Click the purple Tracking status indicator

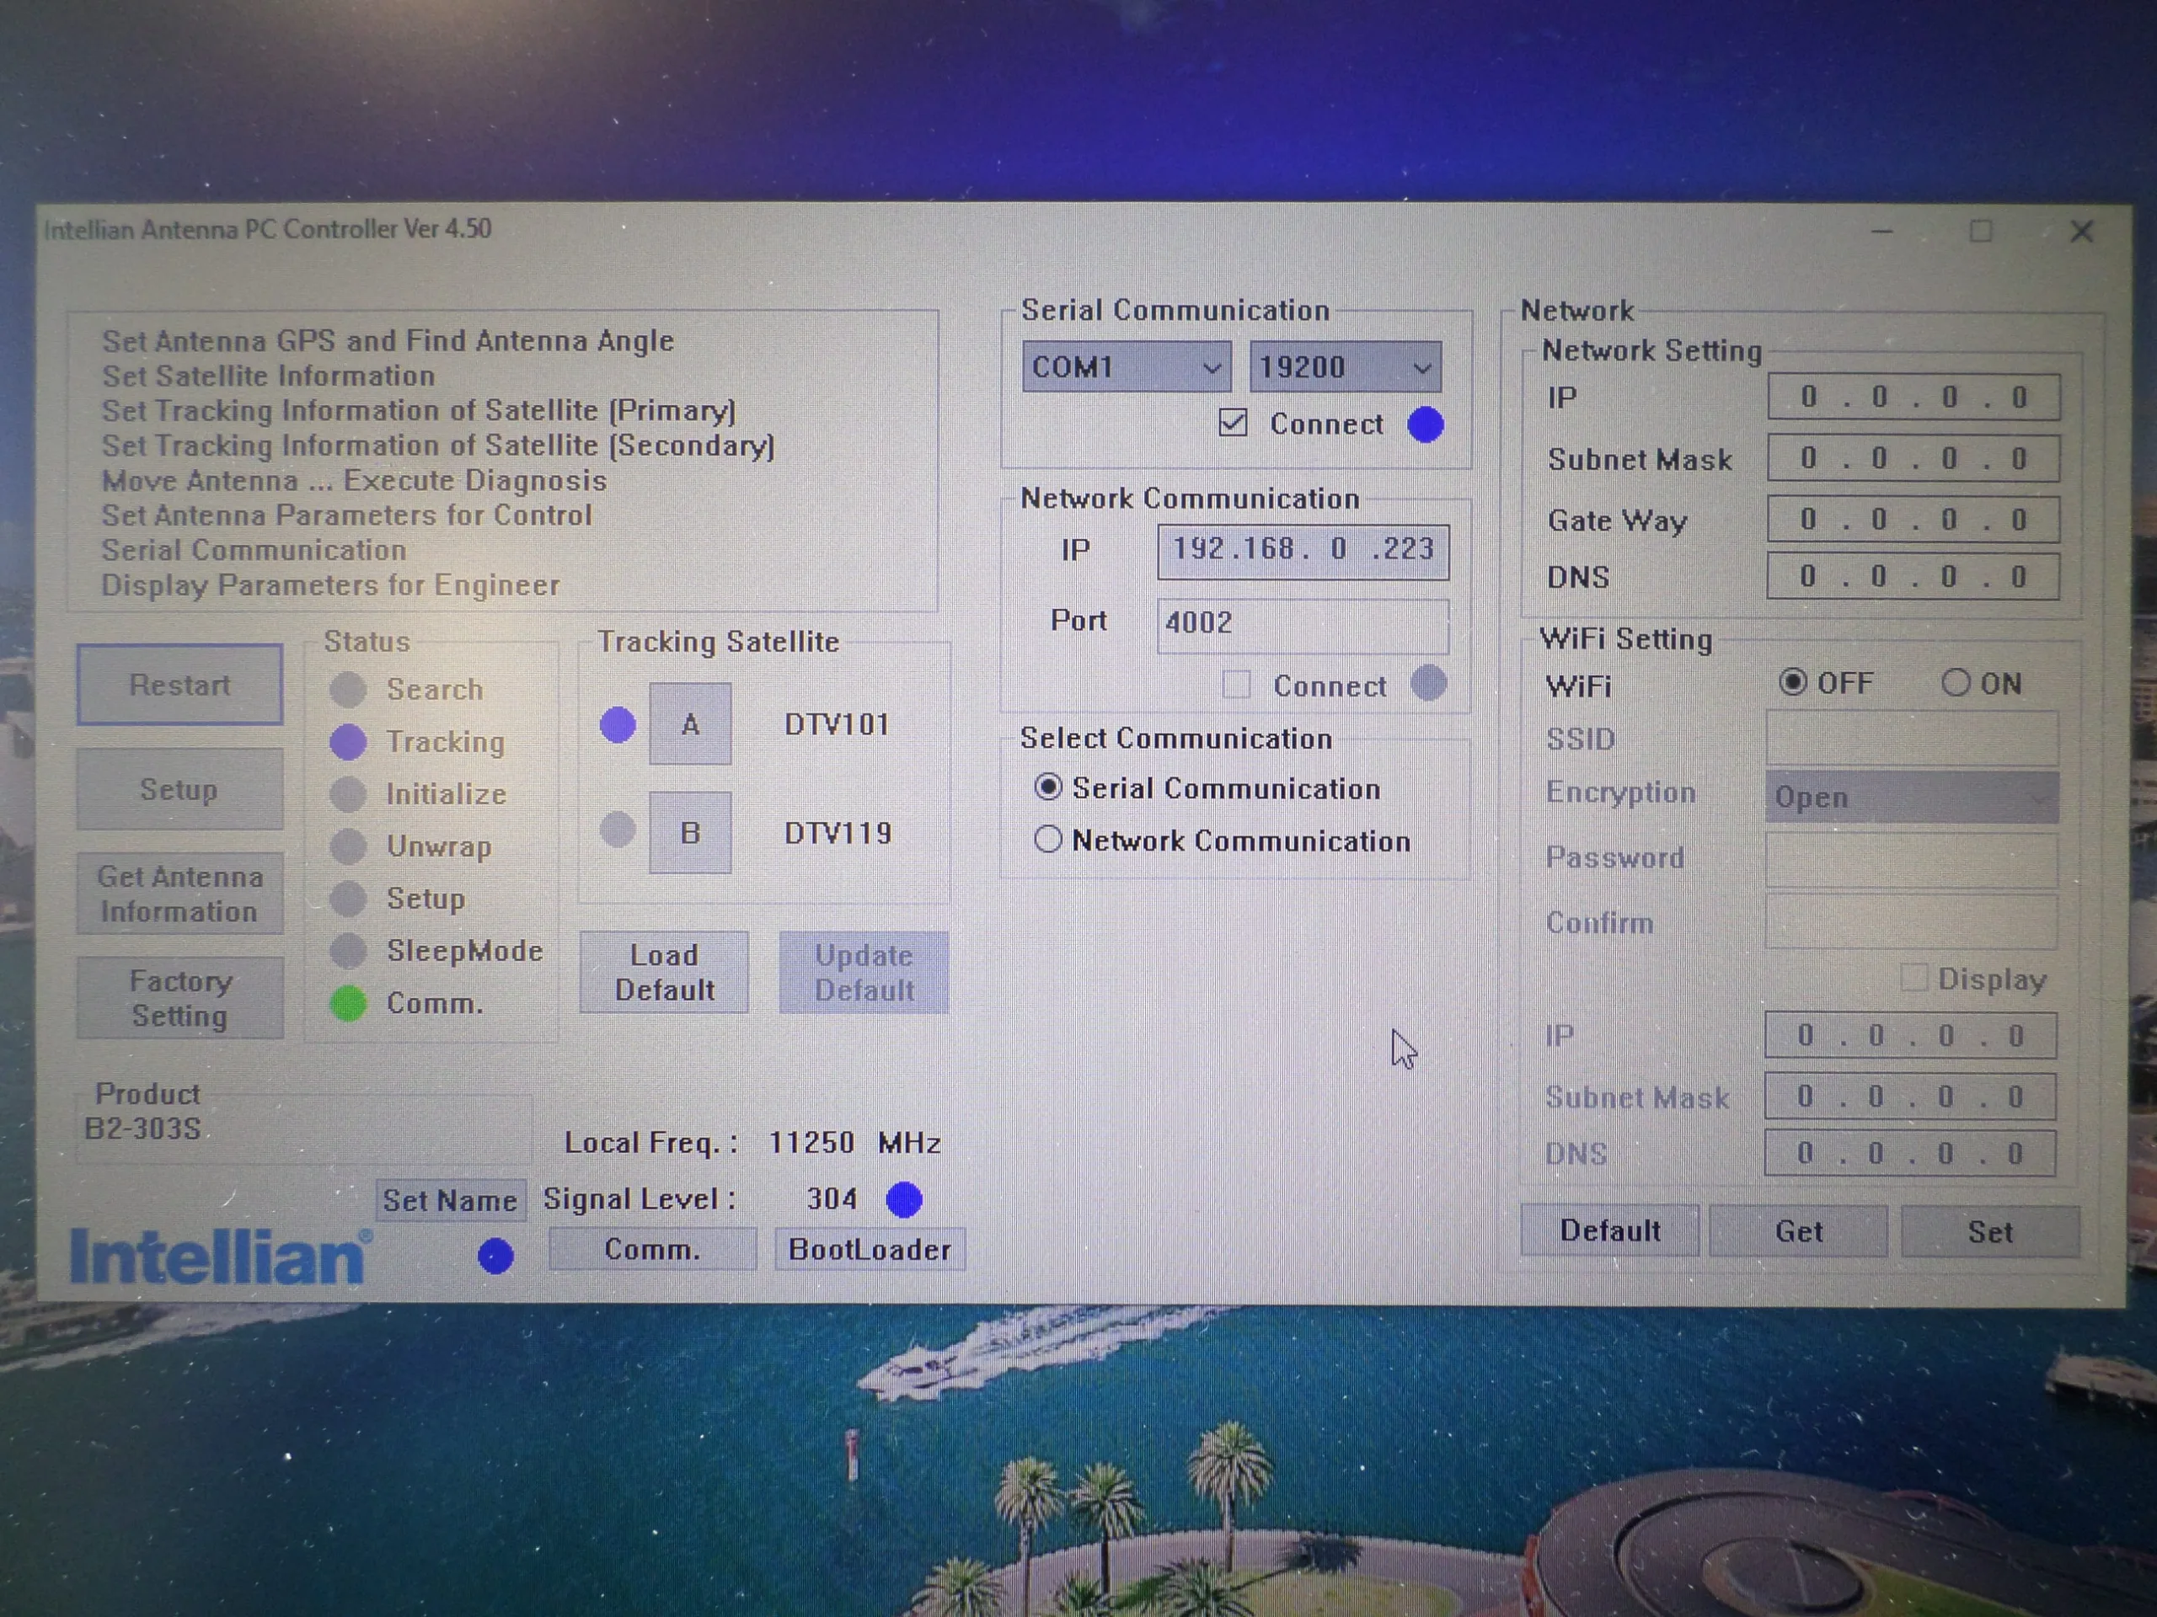pos(348,742)
